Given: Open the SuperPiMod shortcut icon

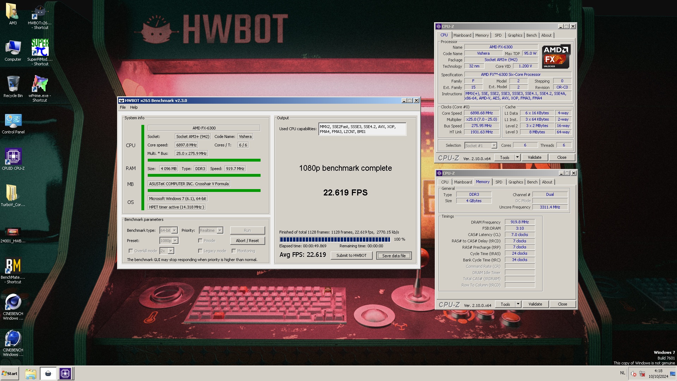Looking at the screenshot, I should (40, 52).
